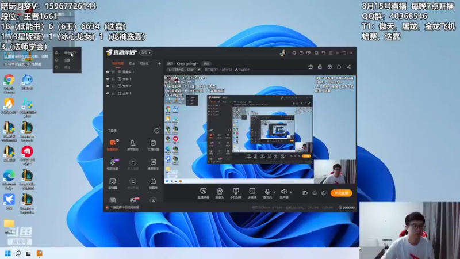460x259 pixels.
Task: Share stream via share icon
Action: [348, 67]
